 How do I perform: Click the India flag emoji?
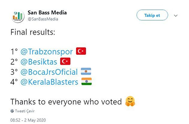tap(87, 81)
